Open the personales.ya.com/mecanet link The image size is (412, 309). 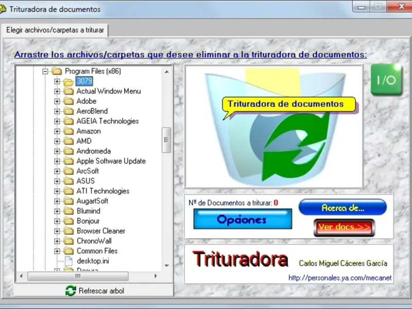340,278
